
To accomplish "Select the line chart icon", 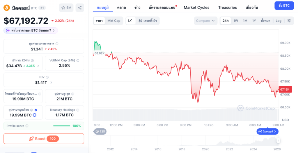I will (x=130, y=21).
